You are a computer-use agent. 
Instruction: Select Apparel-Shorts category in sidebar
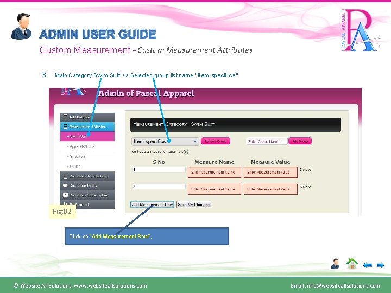[87, 146]
